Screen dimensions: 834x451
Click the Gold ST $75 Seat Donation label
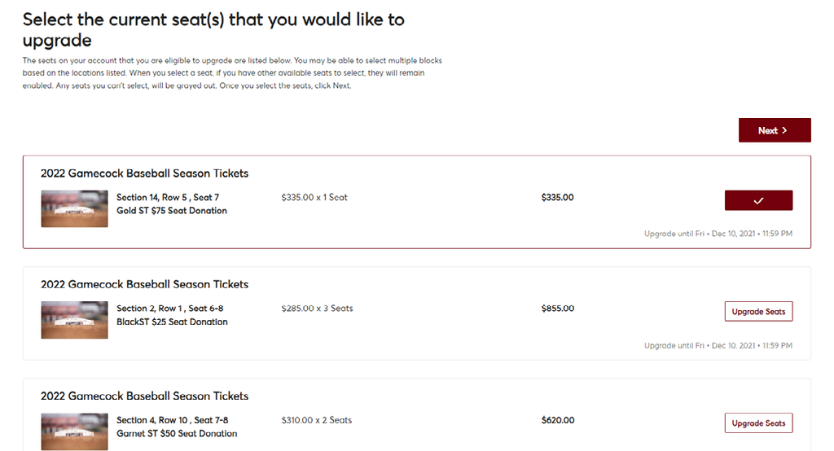(x=171, y=211)
